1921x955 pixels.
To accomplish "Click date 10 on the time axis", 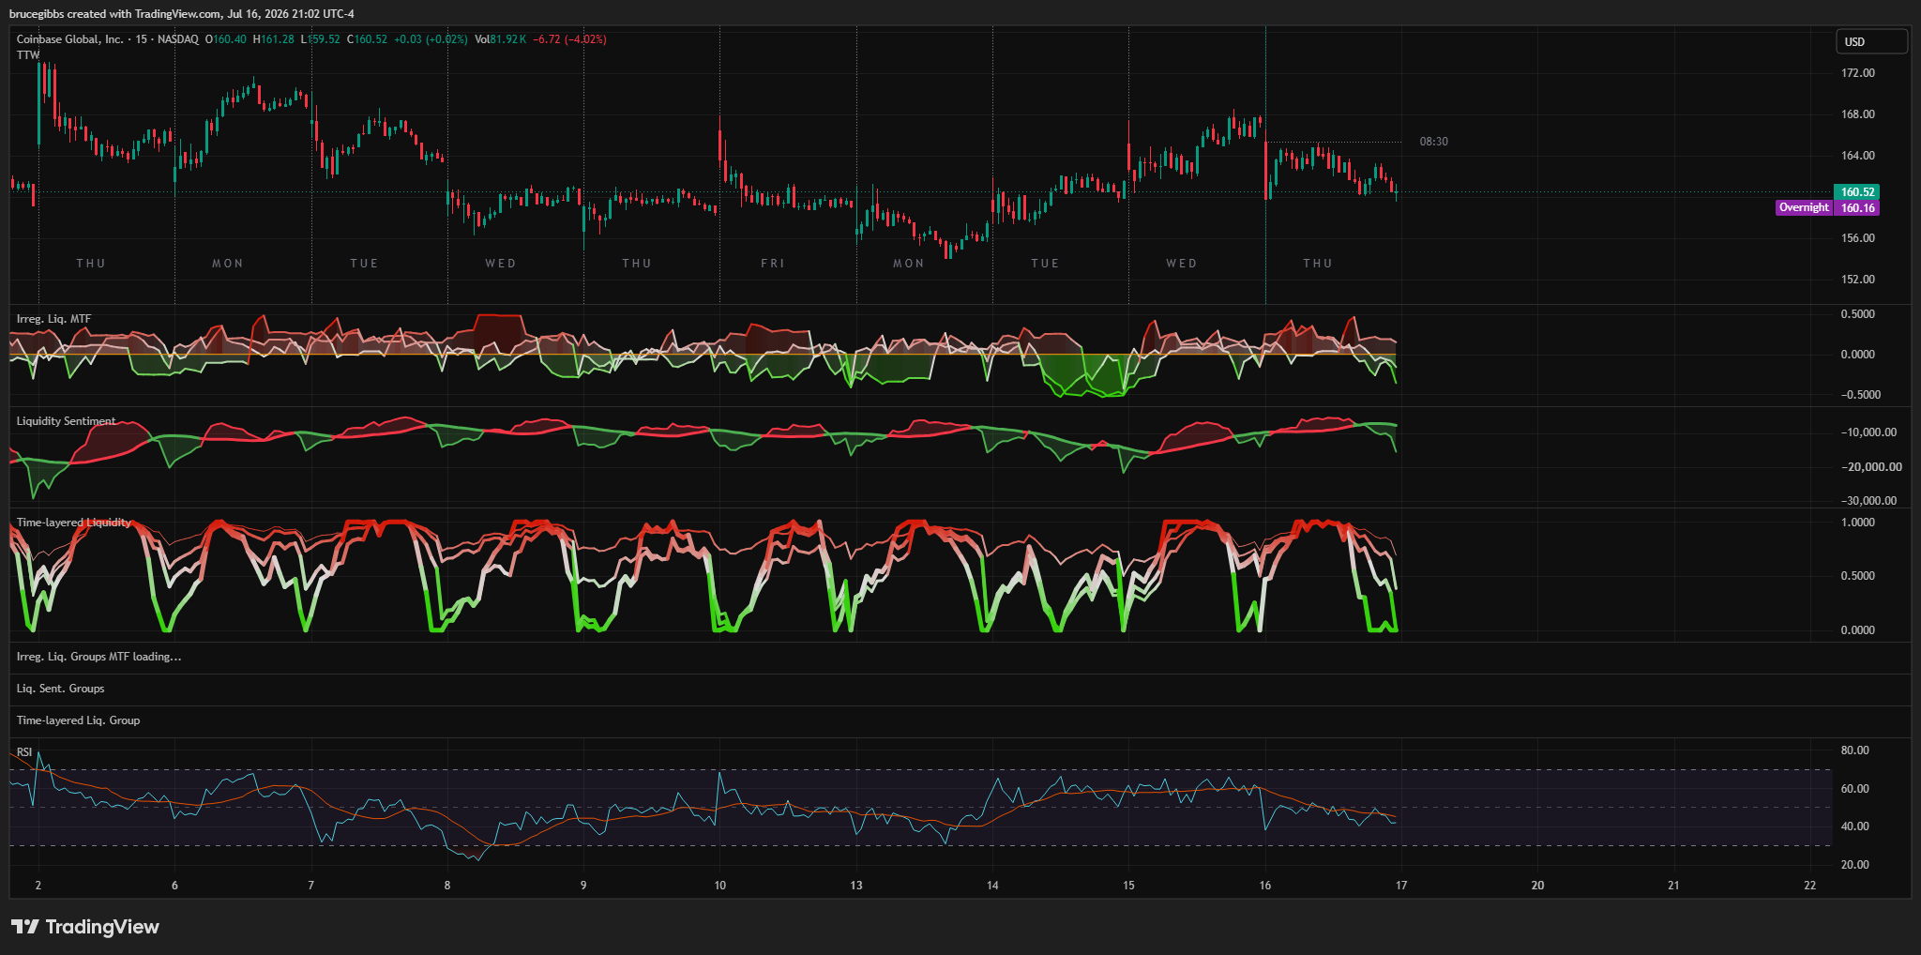I will tap(719, 886).
